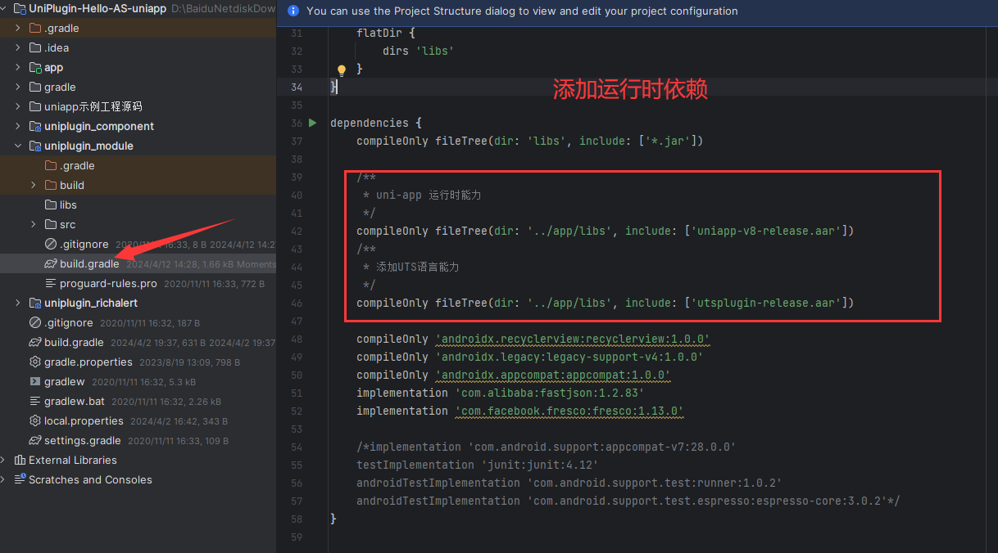
Task: Click 'utsplugin-release.aar' string on line 46
Action: 766,303
